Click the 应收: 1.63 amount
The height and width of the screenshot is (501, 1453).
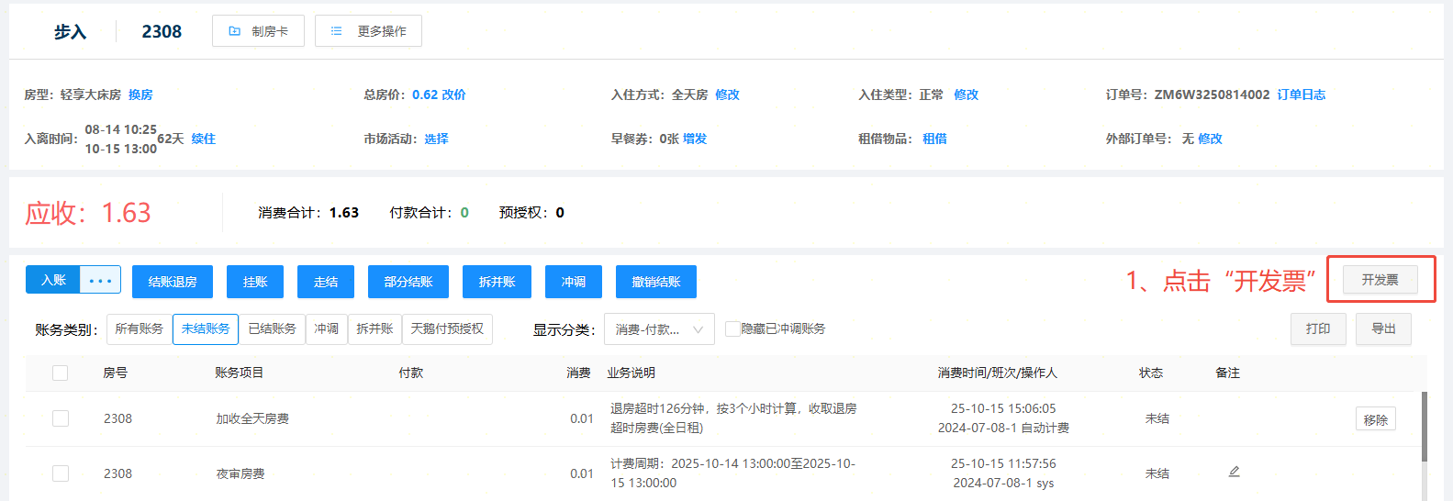[88, 213]
